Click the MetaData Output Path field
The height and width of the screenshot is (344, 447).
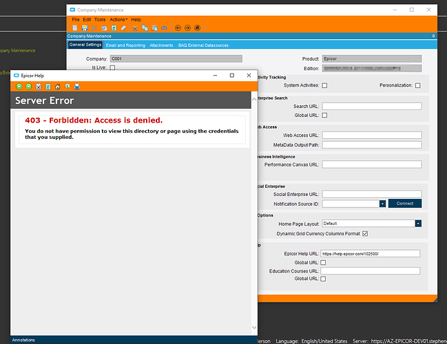[372, 145]
